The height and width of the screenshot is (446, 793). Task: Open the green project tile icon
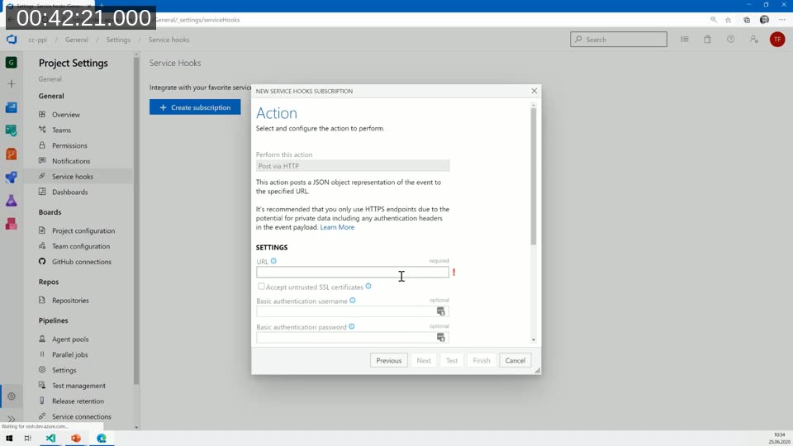[11, 62]
